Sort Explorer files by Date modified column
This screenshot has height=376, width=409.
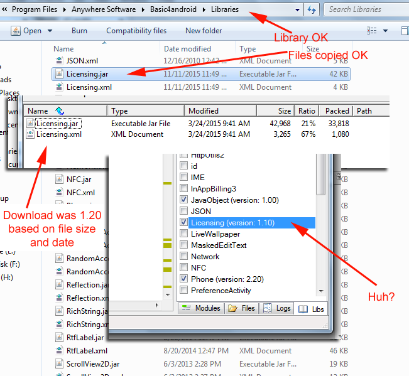click(187, 49)
